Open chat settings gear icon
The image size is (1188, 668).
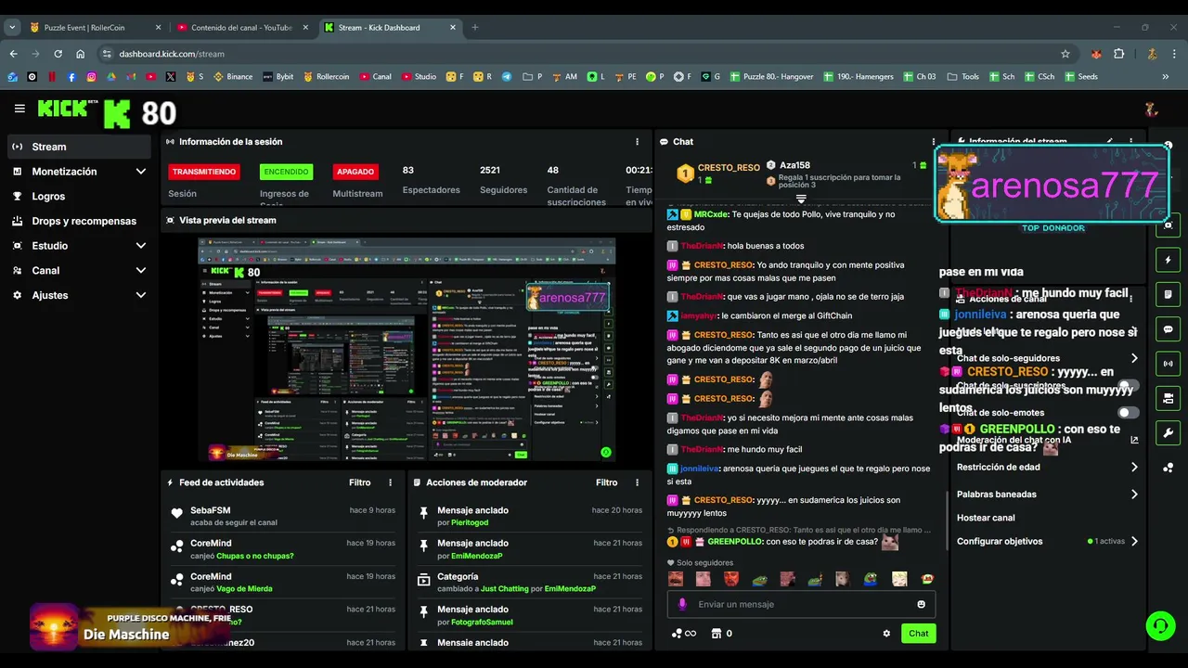[886, 634]
